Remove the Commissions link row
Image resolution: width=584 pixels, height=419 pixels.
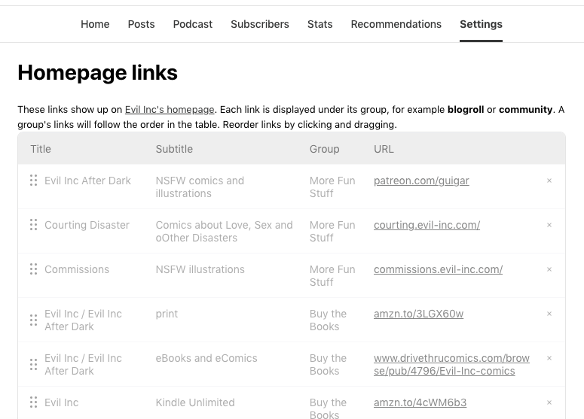(549, 269)
